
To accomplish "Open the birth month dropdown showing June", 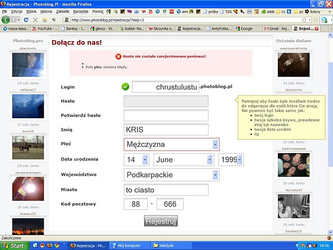I will pyautogui.click(x=184, y=160).
